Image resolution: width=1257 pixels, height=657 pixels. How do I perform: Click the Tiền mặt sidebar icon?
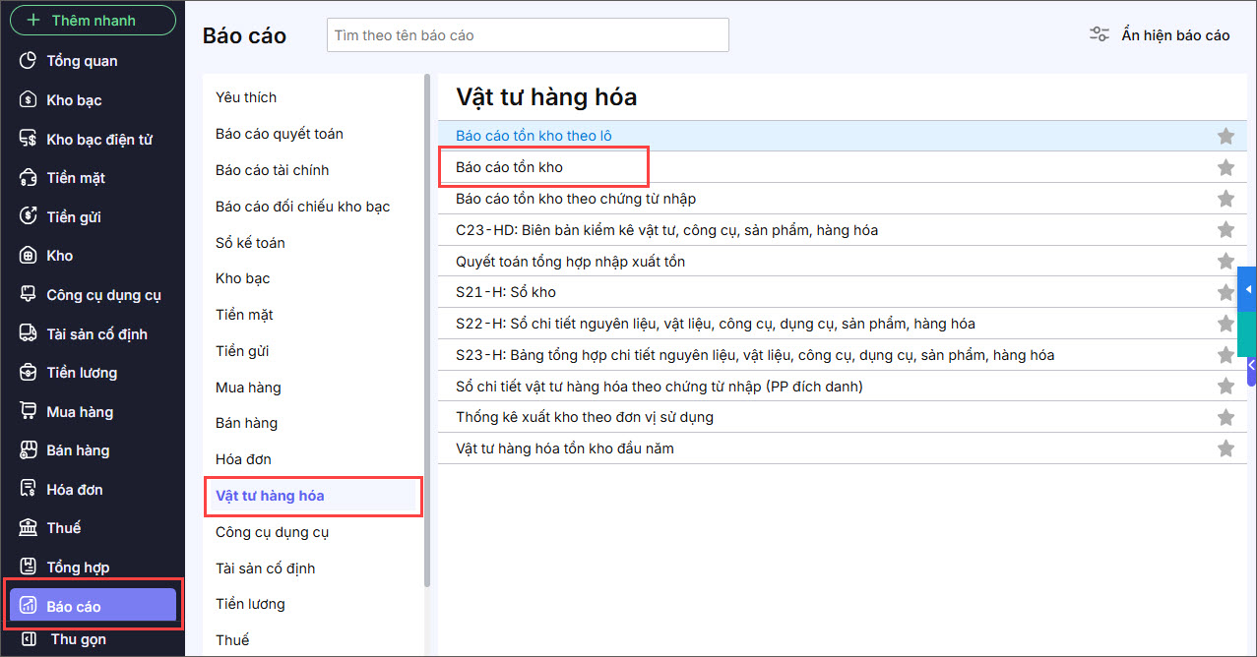[x=29, y=178]
